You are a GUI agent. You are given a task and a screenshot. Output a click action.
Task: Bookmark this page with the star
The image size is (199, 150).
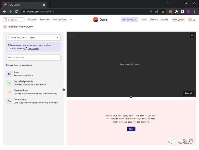pos(163,11)
